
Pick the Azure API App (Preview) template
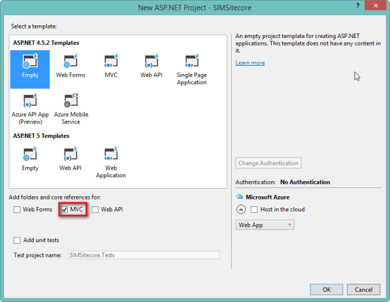30,109
